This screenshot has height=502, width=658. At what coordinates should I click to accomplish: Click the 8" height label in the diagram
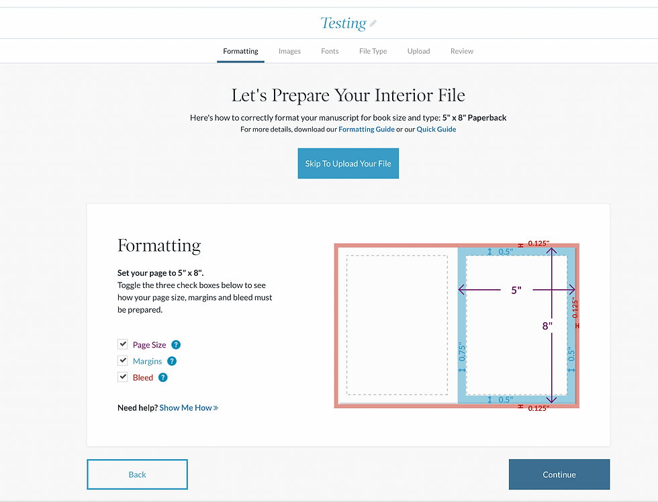coord(547,326)
